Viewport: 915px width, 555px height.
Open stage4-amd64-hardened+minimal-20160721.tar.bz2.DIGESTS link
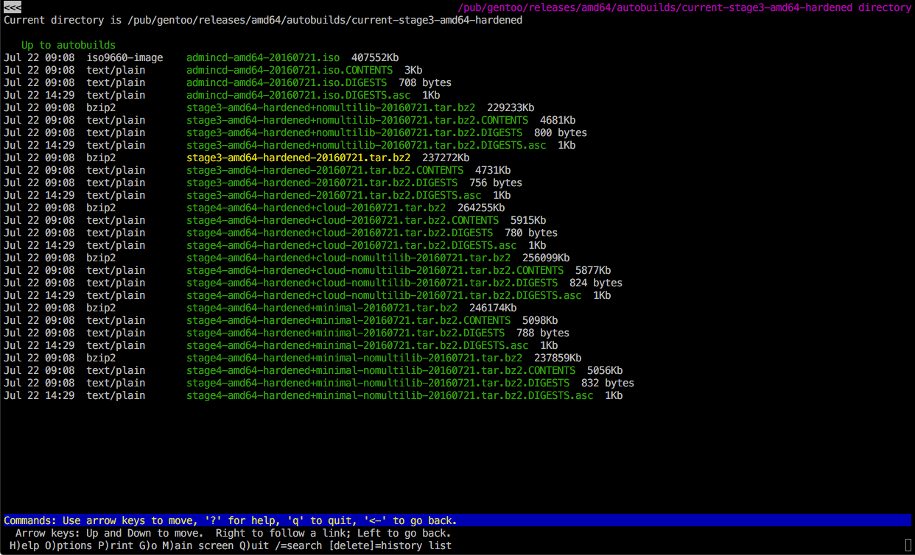(346, 333)
